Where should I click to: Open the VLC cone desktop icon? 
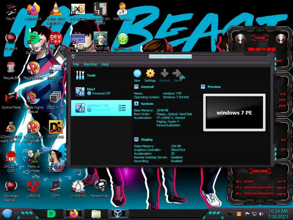(x=56, y=14)
